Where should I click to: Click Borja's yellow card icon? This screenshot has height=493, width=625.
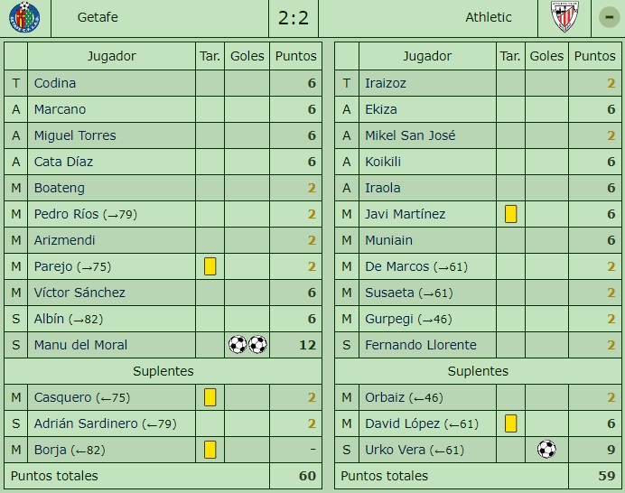pyautogui.click(x=210, y=450)
